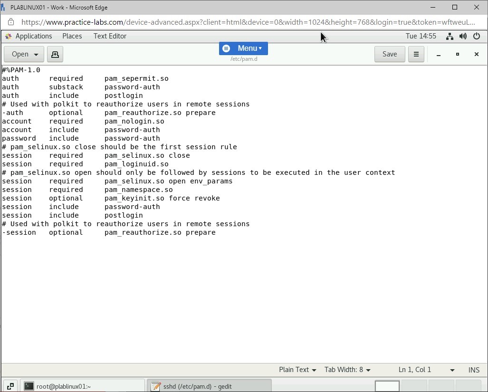This screenshot has height=392, width=488.
Task: Click the new document icon
Action: click(55, 54)
